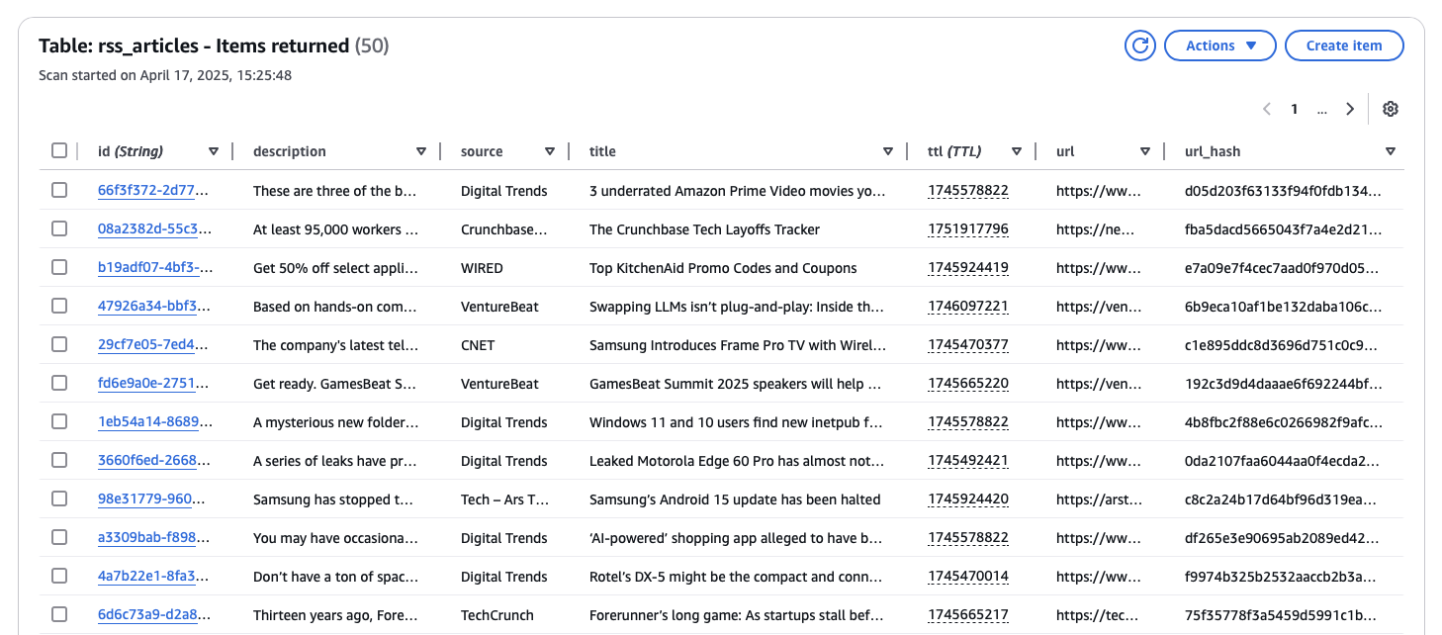Open item 6d6c73a9-d2a8 link
Image resolution: width=1442 pixels, height=635 pixels.
point(154,615)
